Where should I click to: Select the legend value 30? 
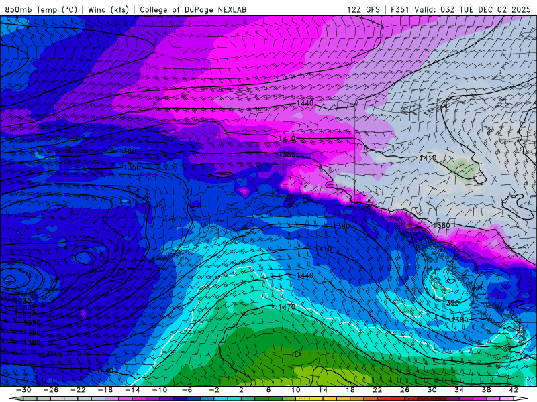click(x=432, y=390)
